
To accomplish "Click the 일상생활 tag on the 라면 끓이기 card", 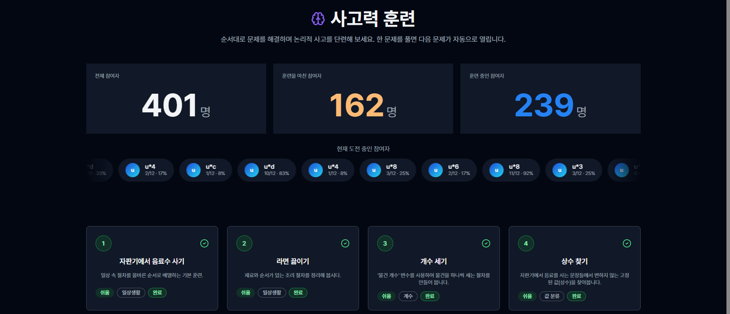I will [x=272, y=293].
